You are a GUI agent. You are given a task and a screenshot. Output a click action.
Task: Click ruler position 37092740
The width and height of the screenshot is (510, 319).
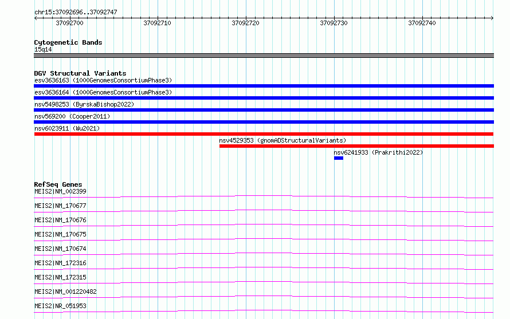[x=422, y=23]
